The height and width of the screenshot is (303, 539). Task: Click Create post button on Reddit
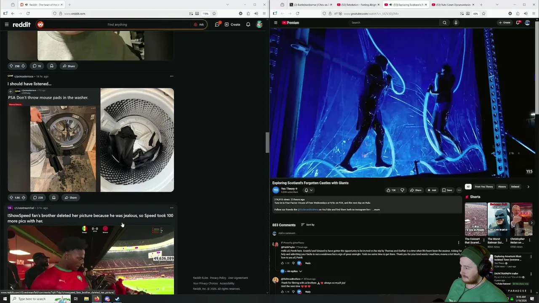pos(232,24)
